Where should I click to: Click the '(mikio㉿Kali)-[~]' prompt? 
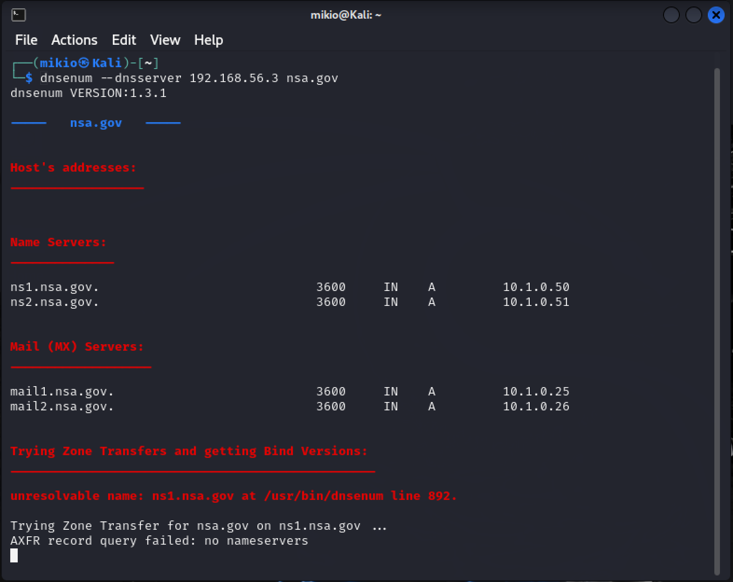tap(96, 63)
